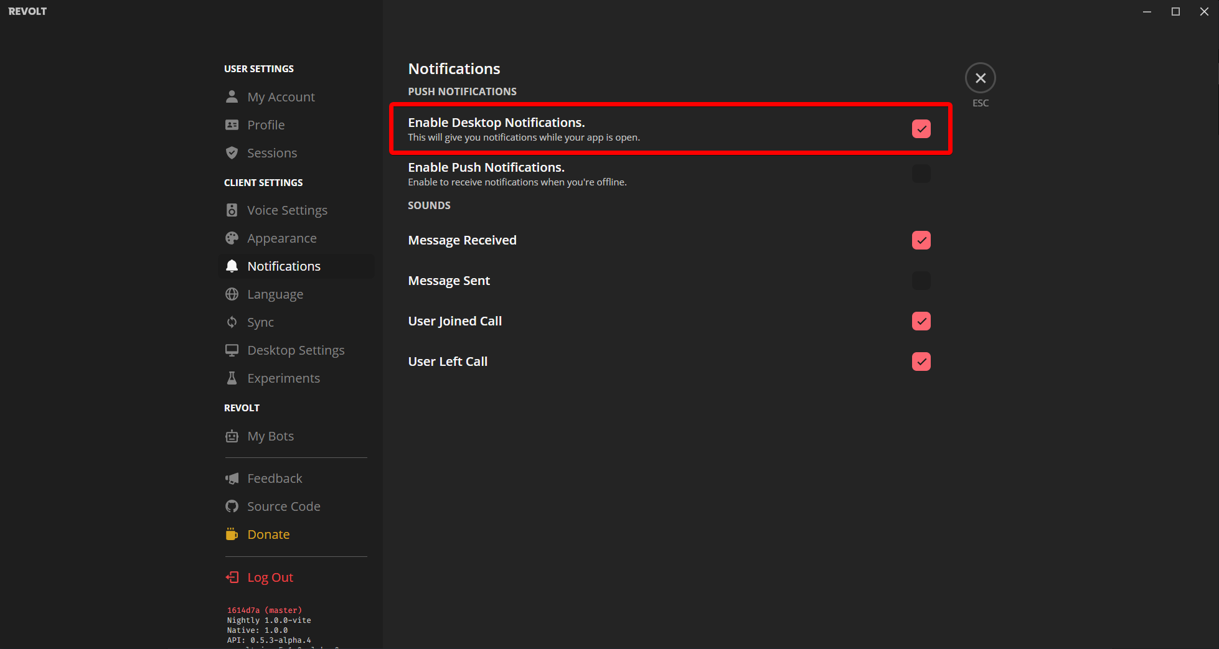Image resolution: width=1219 pixels, height=649 pixels.
Task: Click the 1614d7a (master) commit link
Action: 264,610
